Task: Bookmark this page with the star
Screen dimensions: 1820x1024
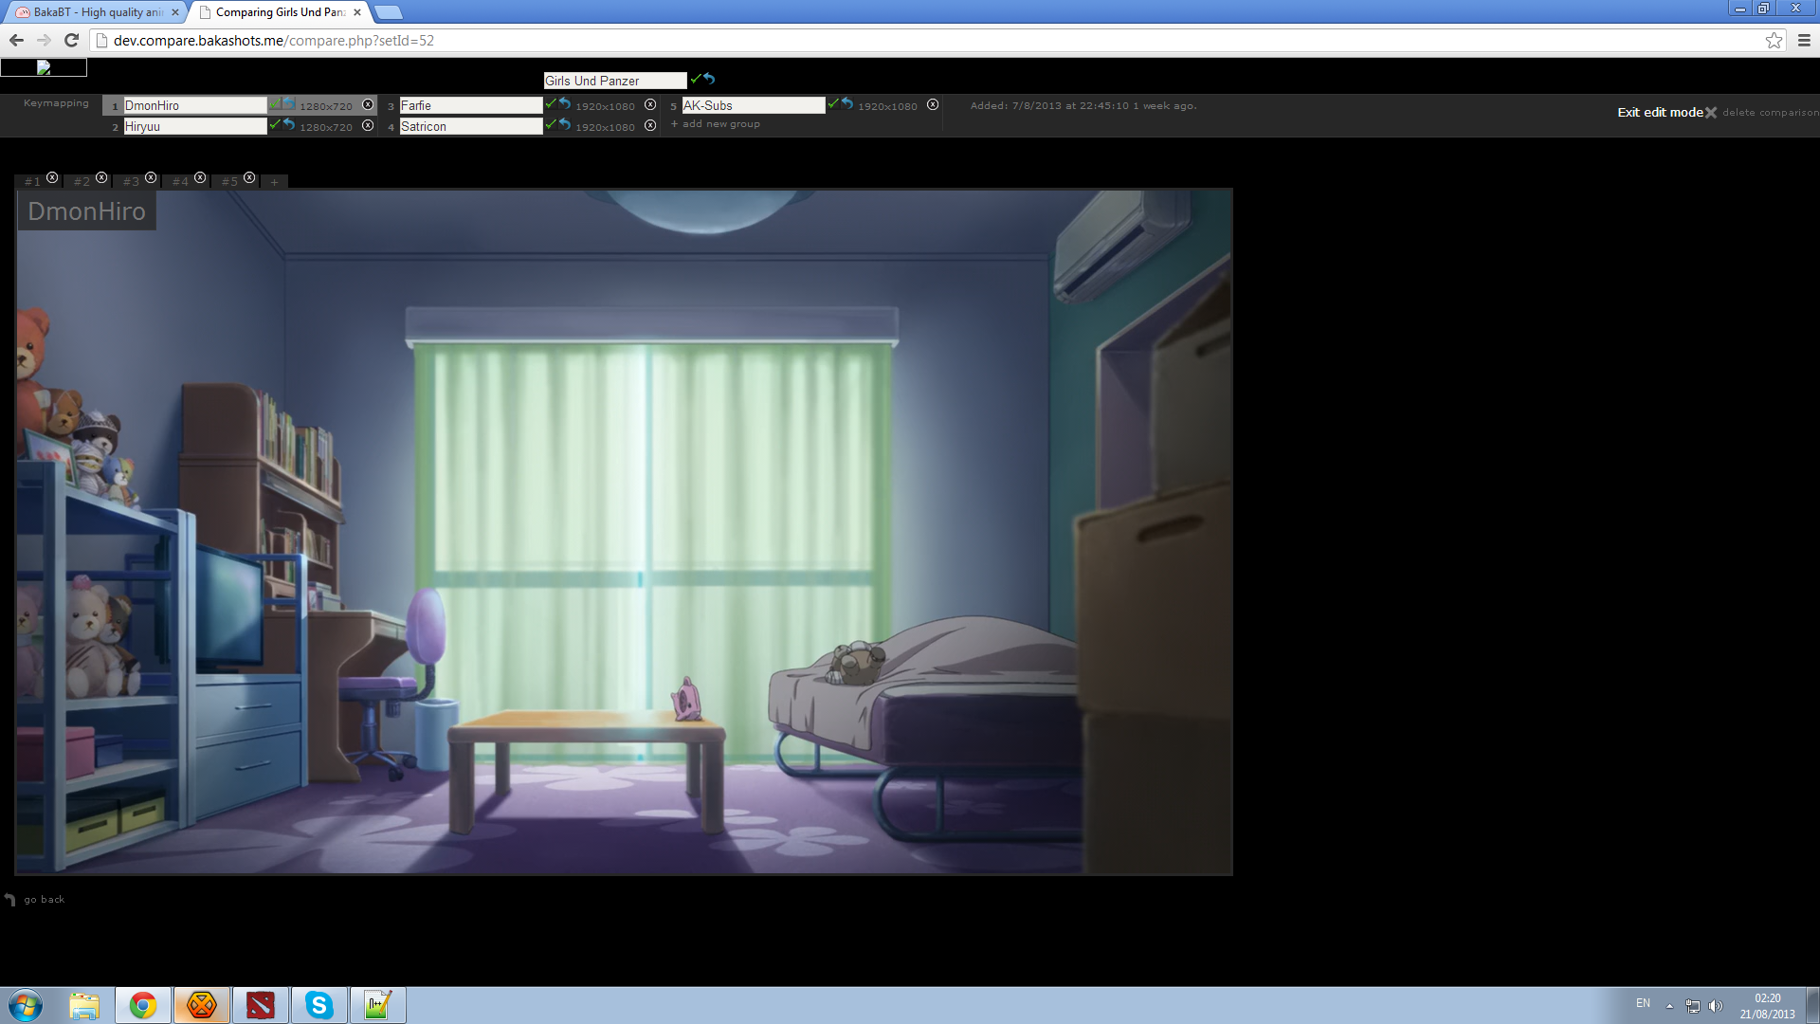Action: pyautogui.click(x=1774, y=40)
